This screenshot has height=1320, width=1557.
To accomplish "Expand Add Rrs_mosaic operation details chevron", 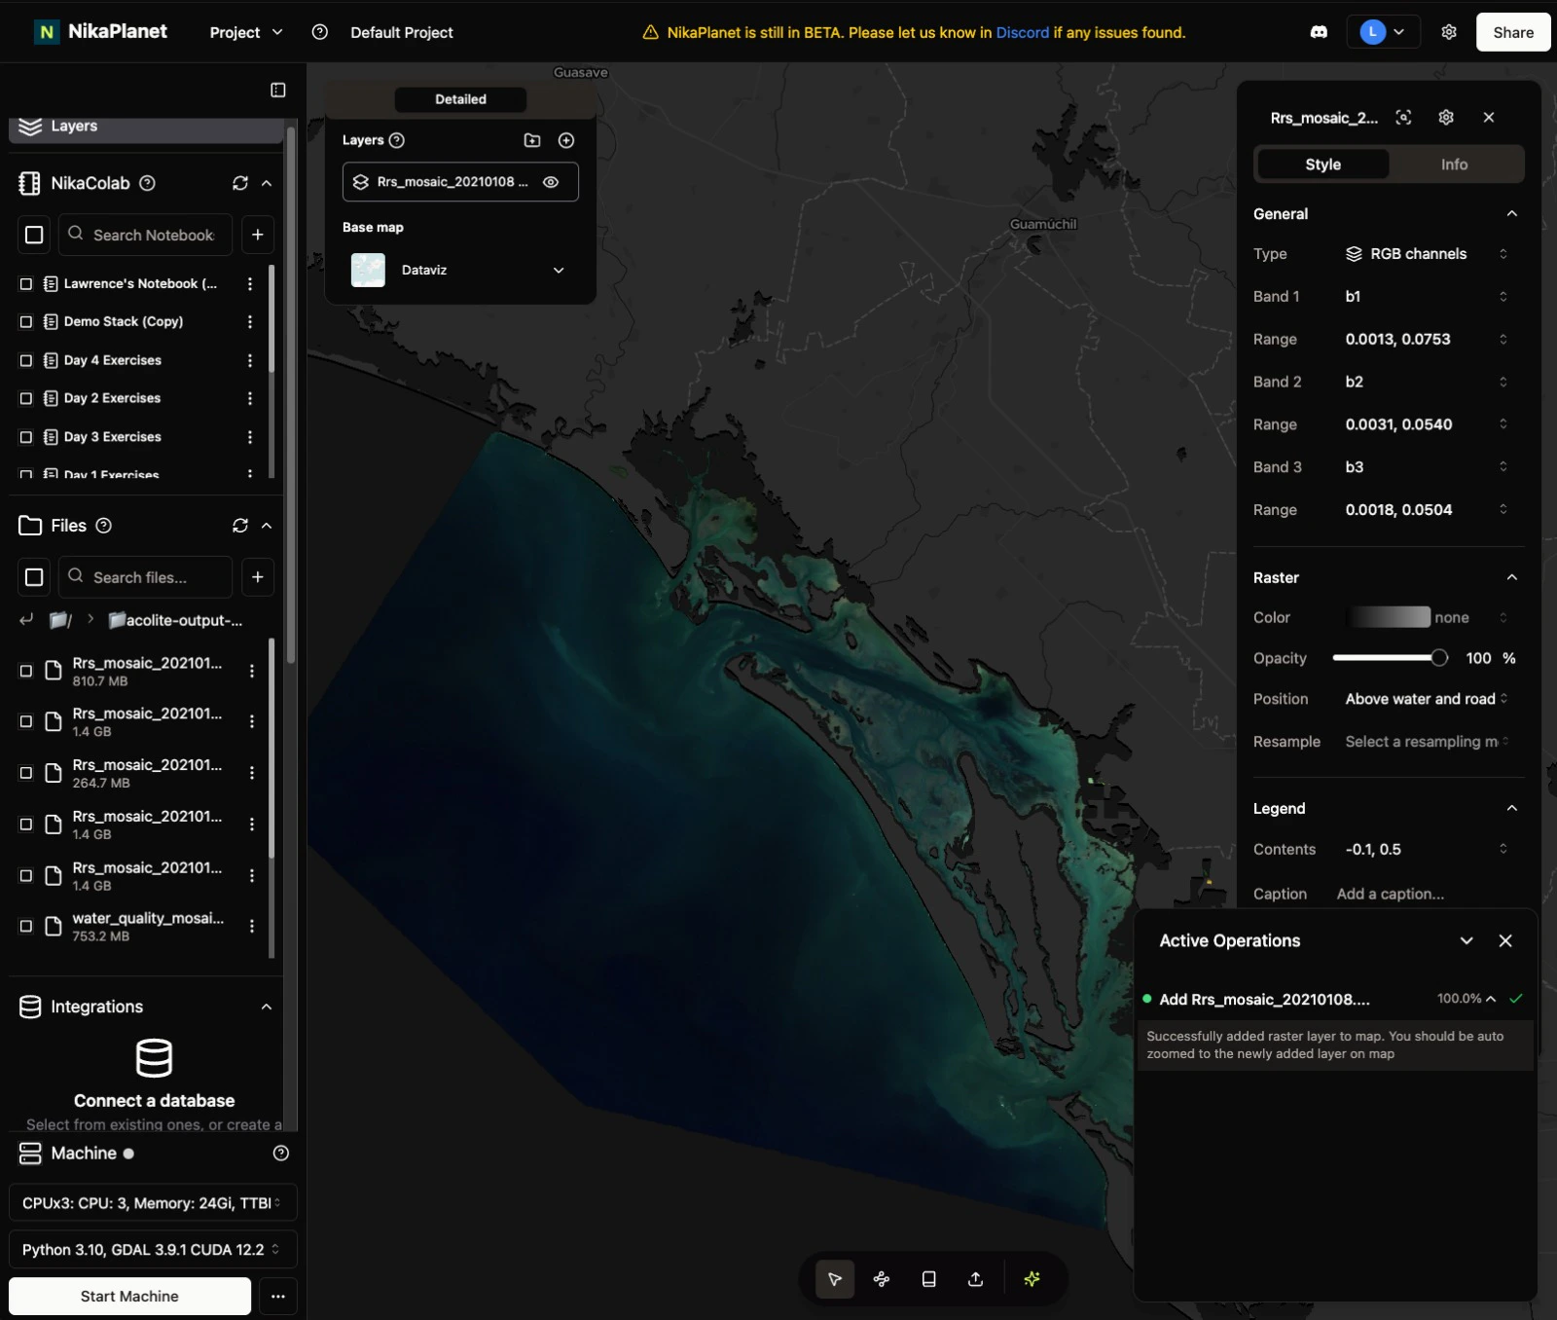I will point(1491,999).
